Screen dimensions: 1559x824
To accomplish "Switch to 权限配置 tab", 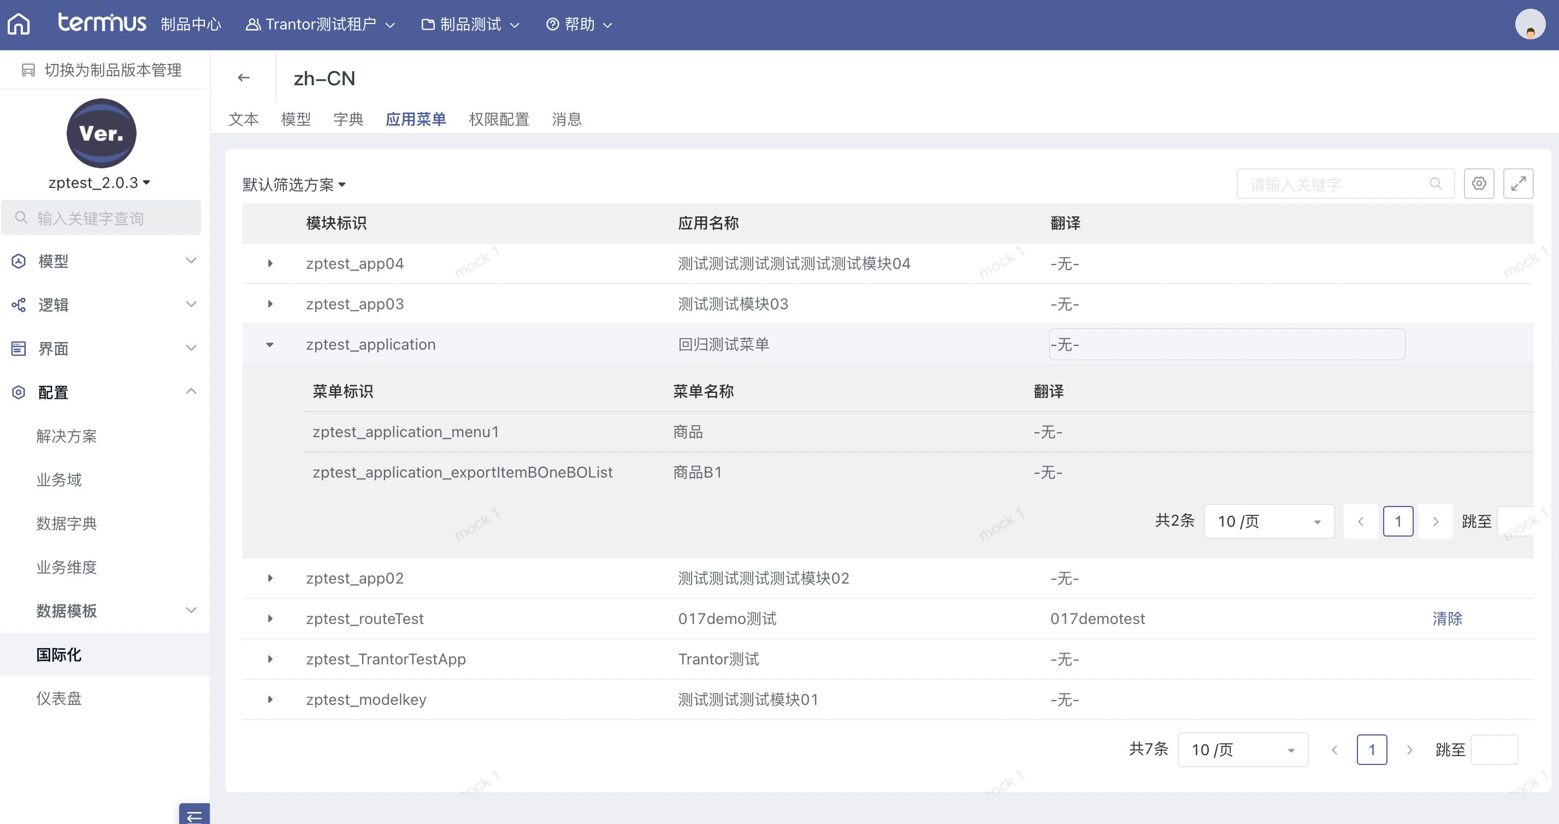I will click(499, 119).
